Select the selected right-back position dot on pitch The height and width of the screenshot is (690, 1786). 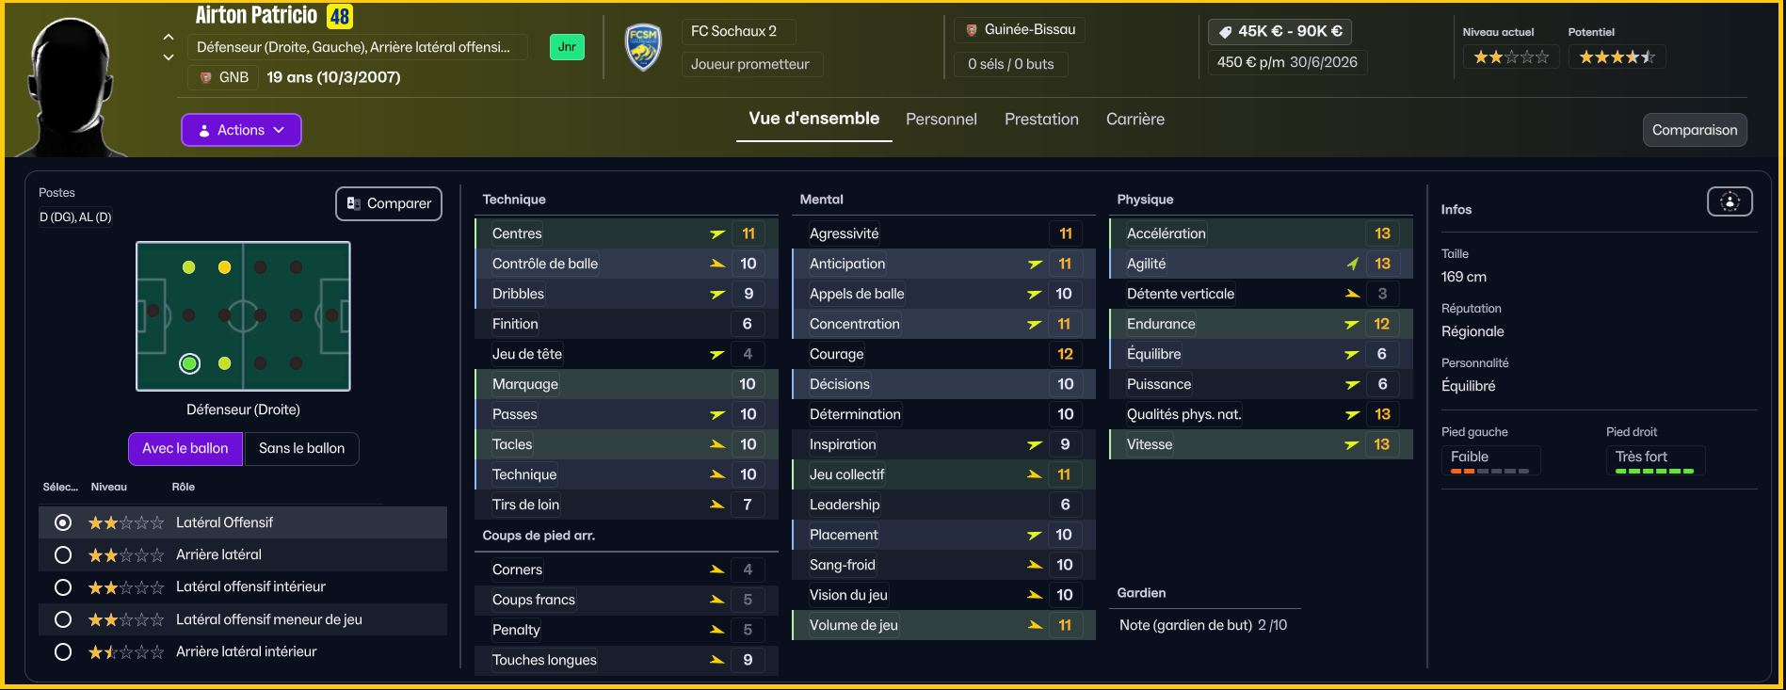click(x=190, y=363)
